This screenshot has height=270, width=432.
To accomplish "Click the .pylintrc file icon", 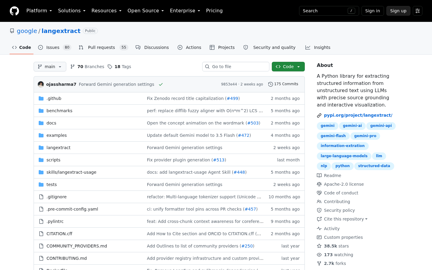I will click(41, 221).
